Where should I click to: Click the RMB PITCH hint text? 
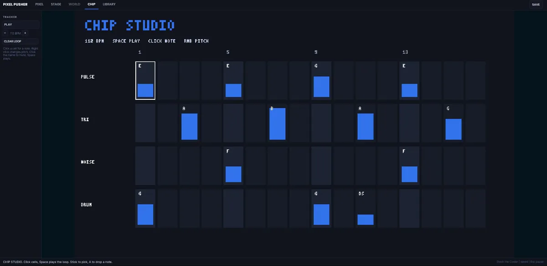tap(196, 41)
